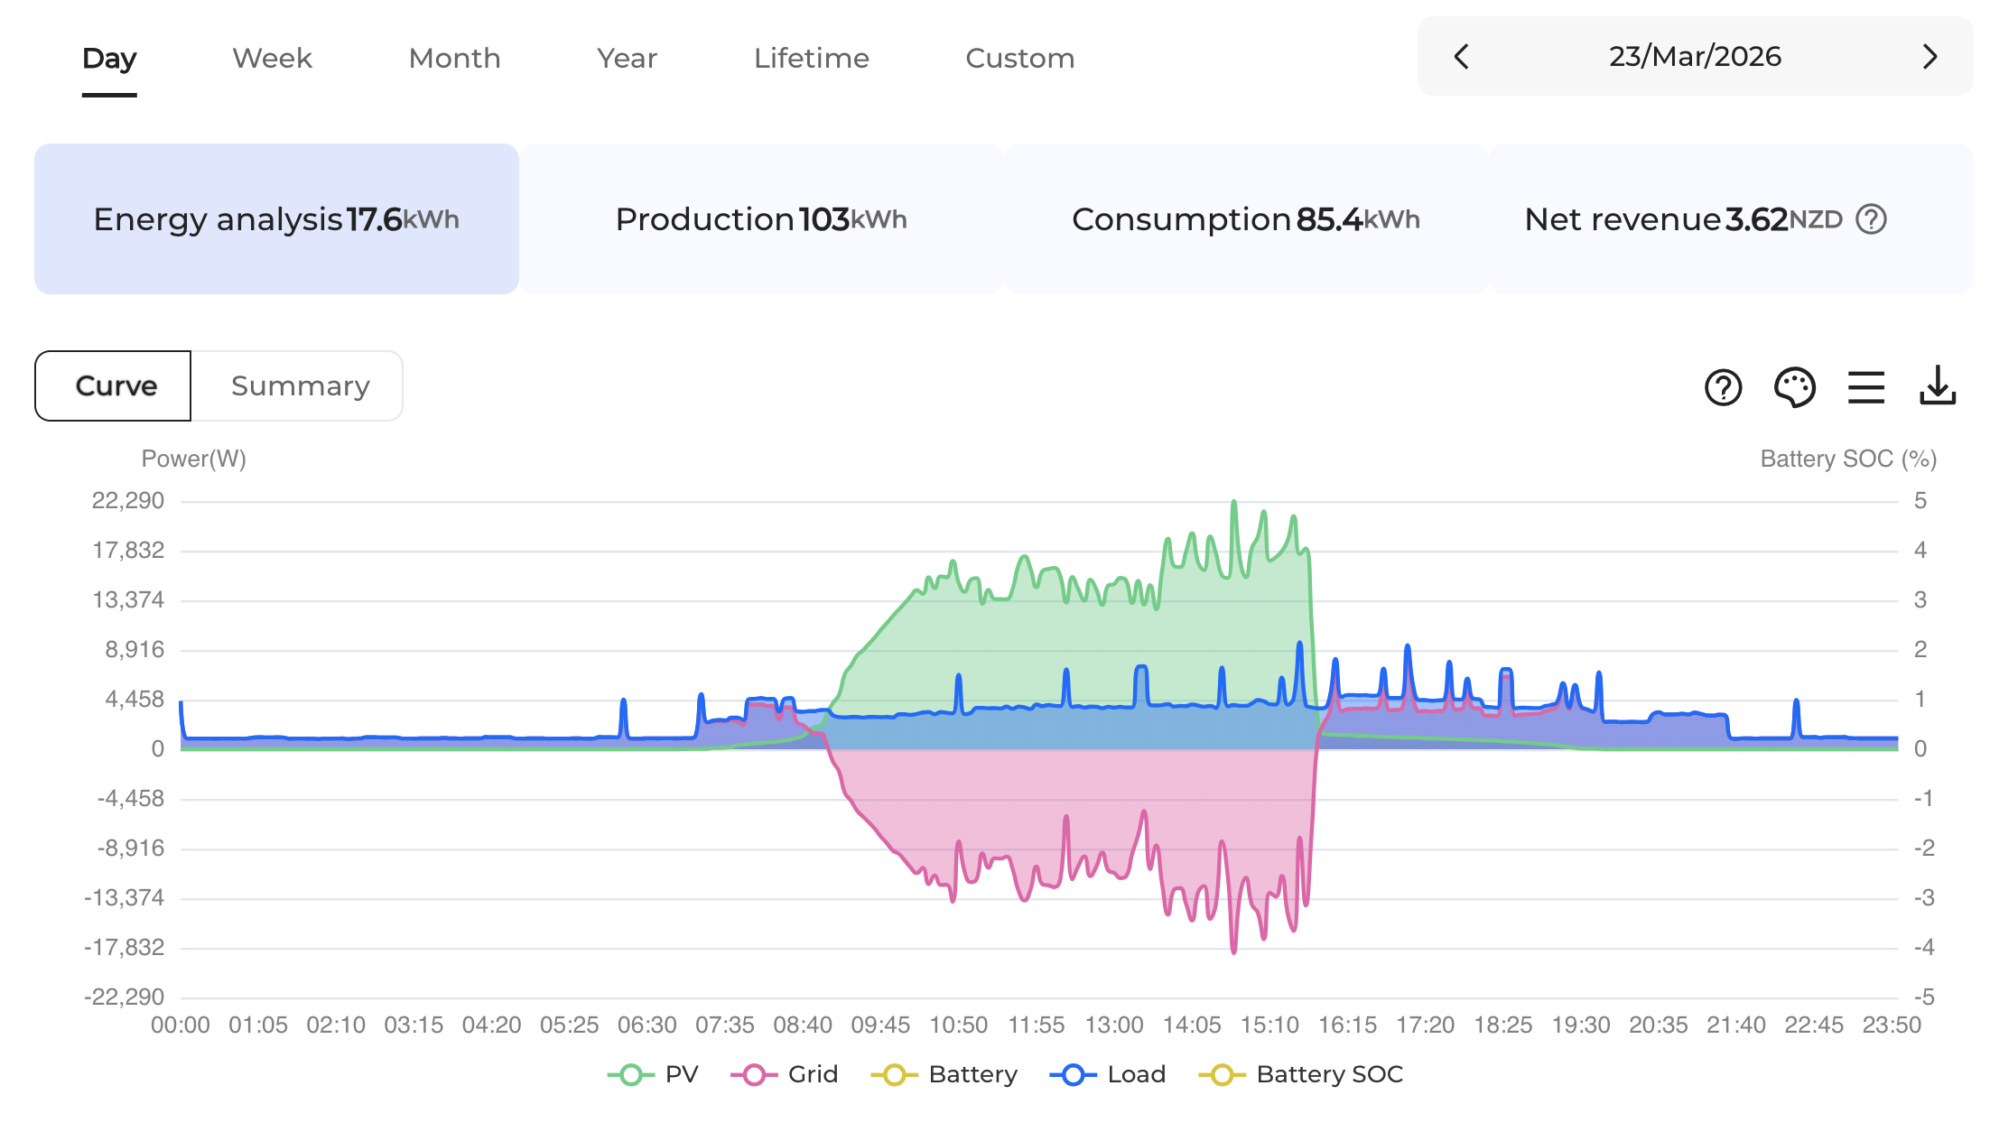
Task: Go to the next day arrow
Action: click(1930, 57)
